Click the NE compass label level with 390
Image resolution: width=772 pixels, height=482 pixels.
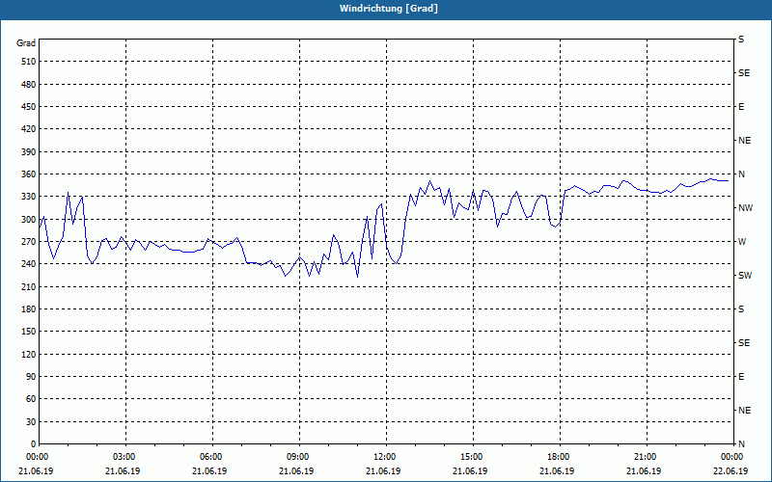744,141
